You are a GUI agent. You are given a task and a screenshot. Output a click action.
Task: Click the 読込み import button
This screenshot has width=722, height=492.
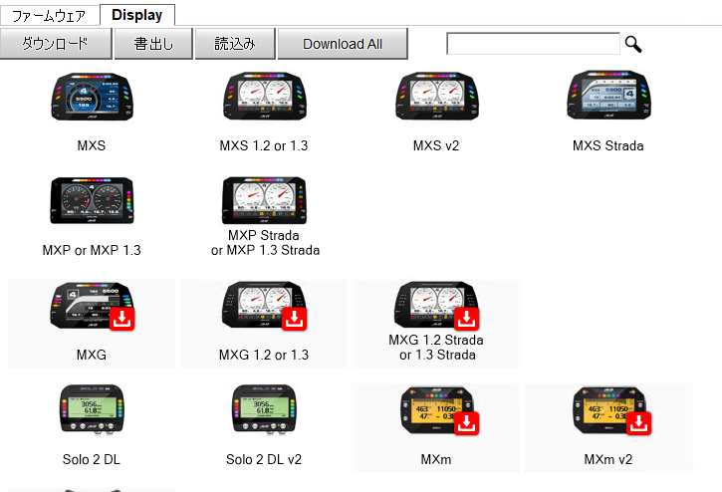[x=235, y=44]
